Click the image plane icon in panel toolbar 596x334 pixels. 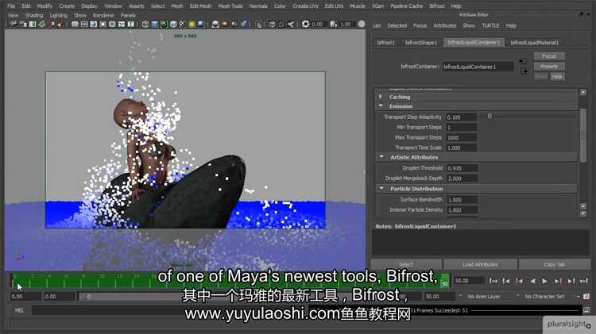[x=42, y=25]
